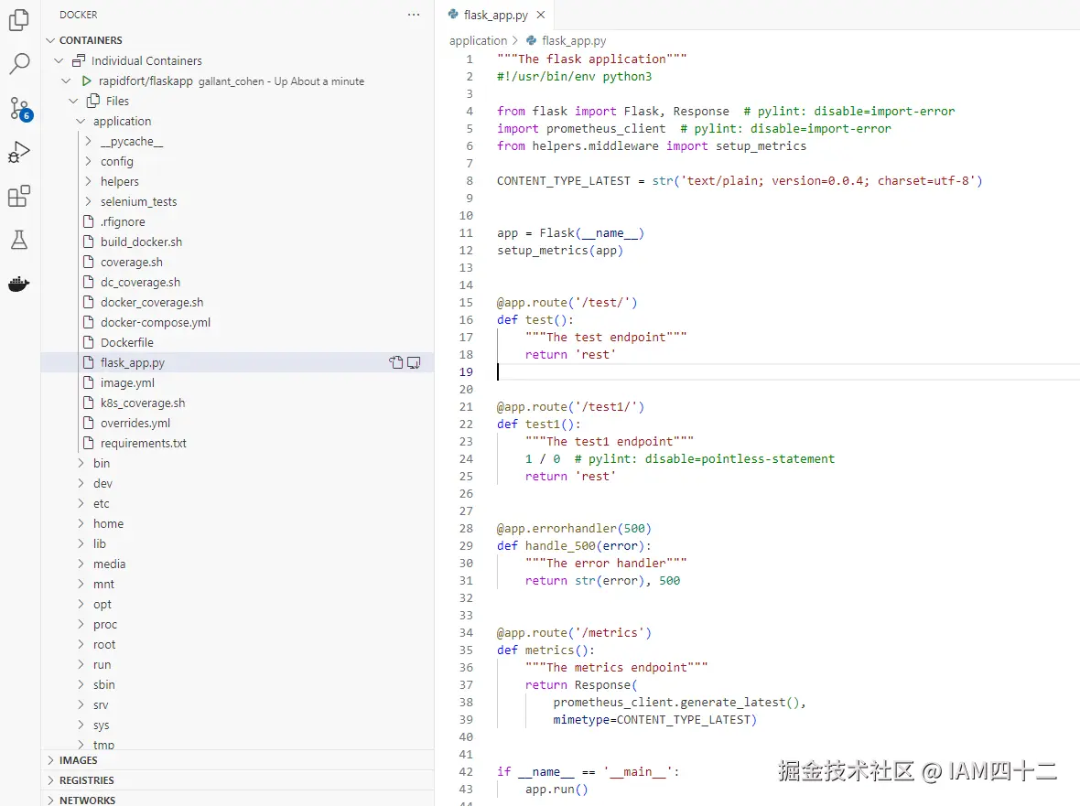1080x806 pixels.
Task: Collapse the CONTAINERS section
Action: click(x=50, y=40)
